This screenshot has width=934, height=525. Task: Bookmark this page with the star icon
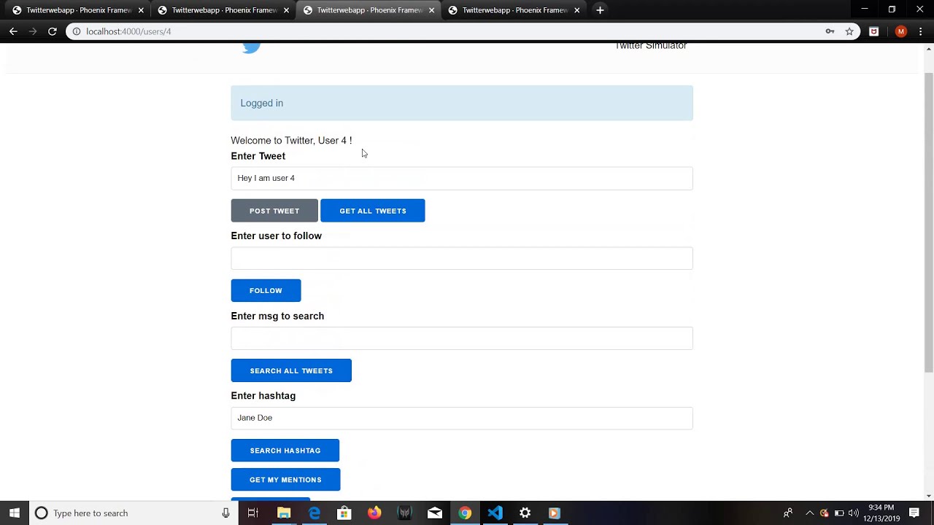849,31
